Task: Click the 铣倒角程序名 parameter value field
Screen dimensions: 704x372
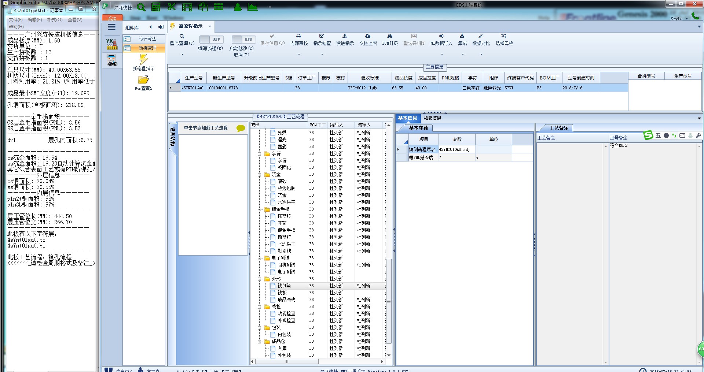Action: click(457, 149)
